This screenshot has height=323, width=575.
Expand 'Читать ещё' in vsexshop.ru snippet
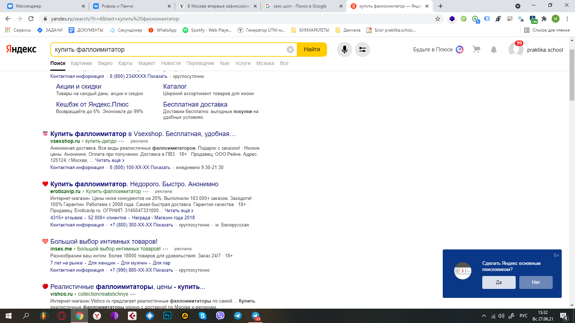(110, 160)
